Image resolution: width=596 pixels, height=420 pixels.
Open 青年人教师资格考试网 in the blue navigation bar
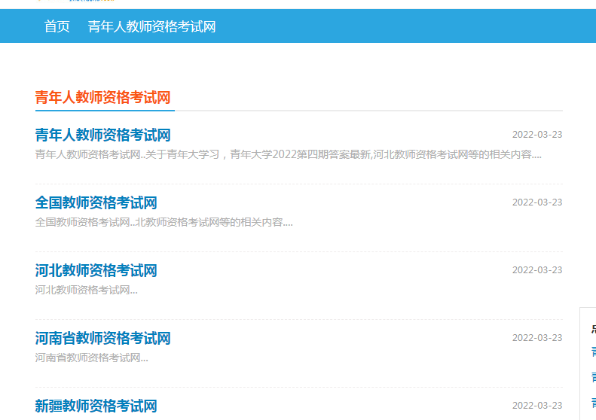pyautogui.click(x=151, y=26)
